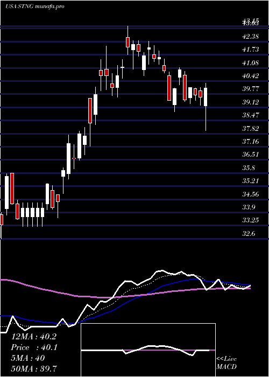Click the 34.56 price axis label
The height and width of the screenshot is (377, 269).
pyautogui.click(x=251, y=194)
